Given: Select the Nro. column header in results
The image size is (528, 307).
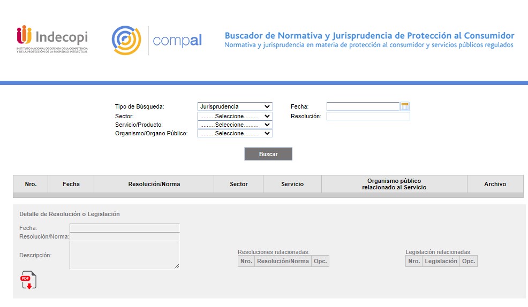Looking at the screenshot, I should point(31,184).
